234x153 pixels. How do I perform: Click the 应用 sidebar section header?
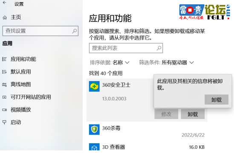[x=7, y=43]
